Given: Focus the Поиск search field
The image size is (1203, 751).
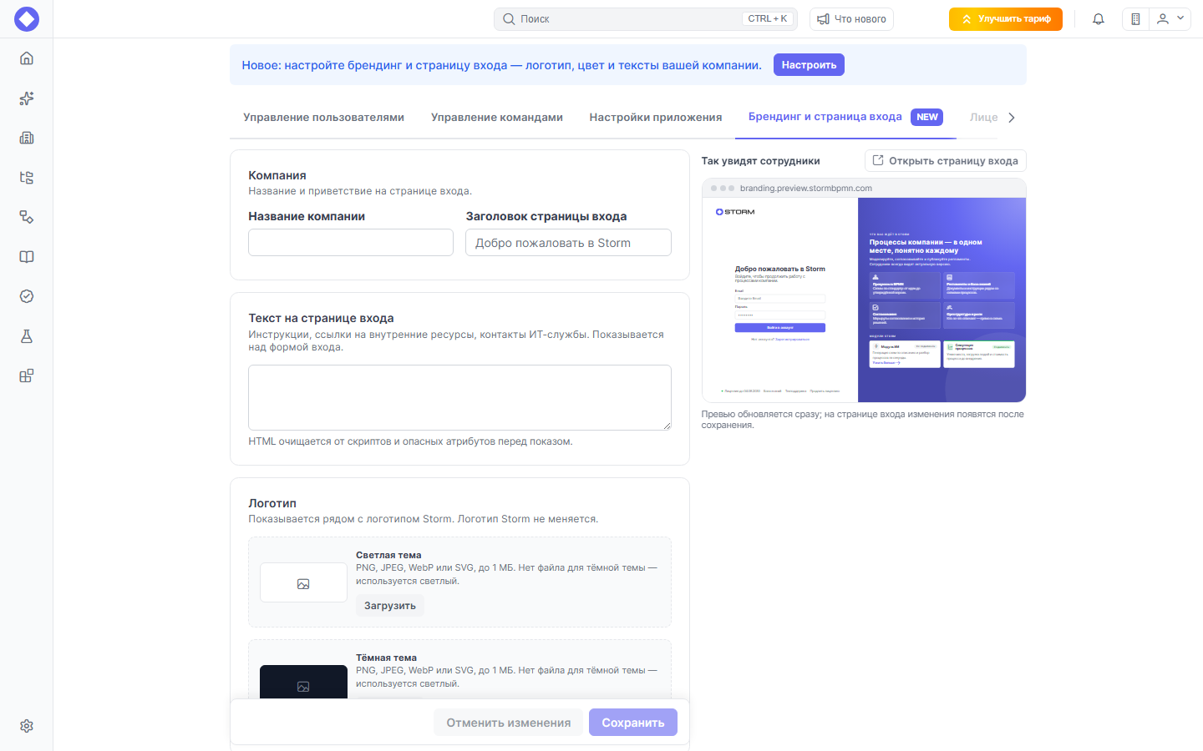Looking at the screenshot, I should coord(646,19).
